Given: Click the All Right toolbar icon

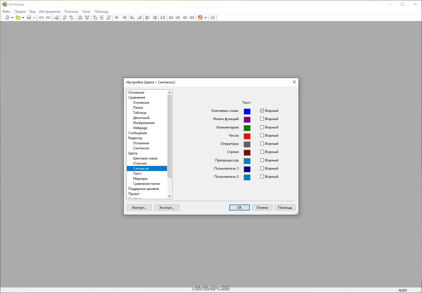Looking at the screenshot, I should [147, 18].
